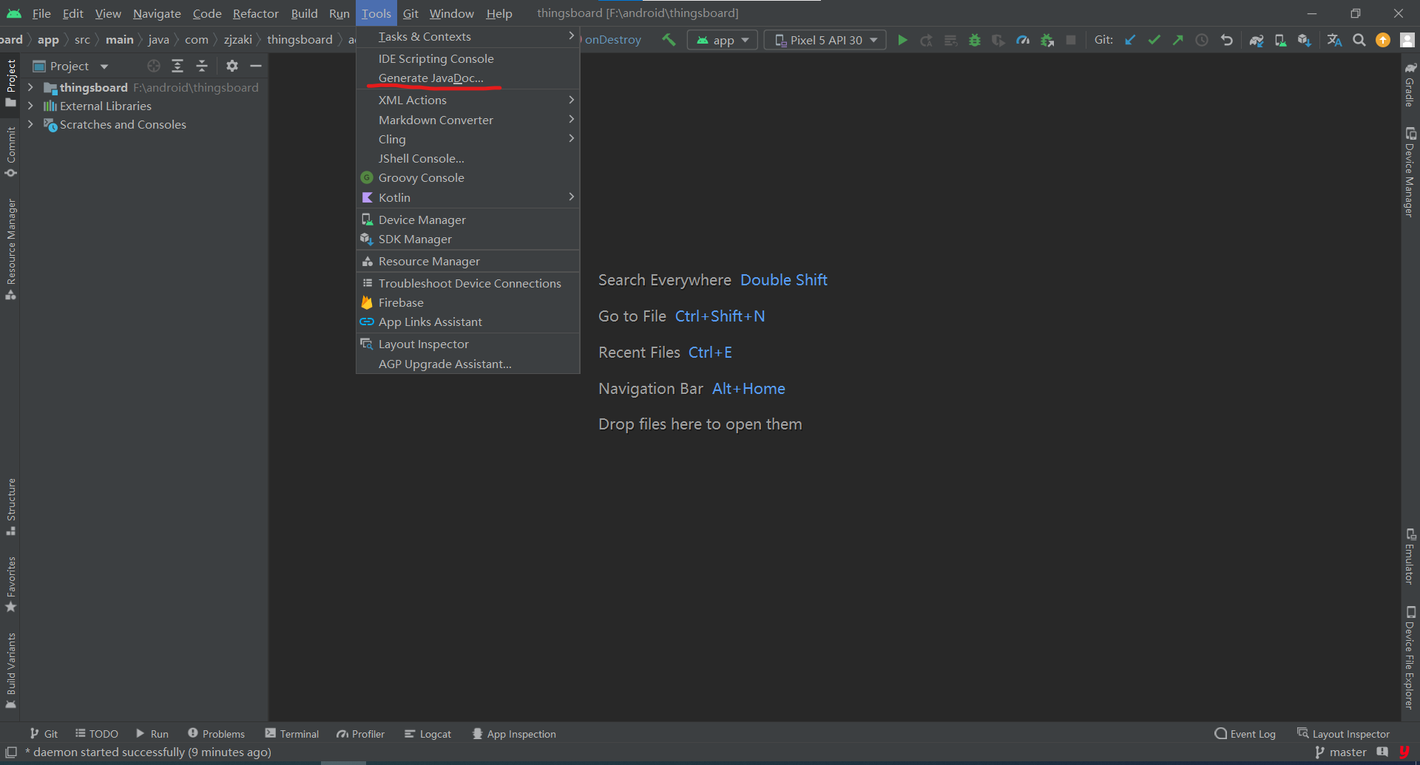Screen dimensions: 1420x765
Task: Click the Git Update Project arrow
Action: (1130, 40)
